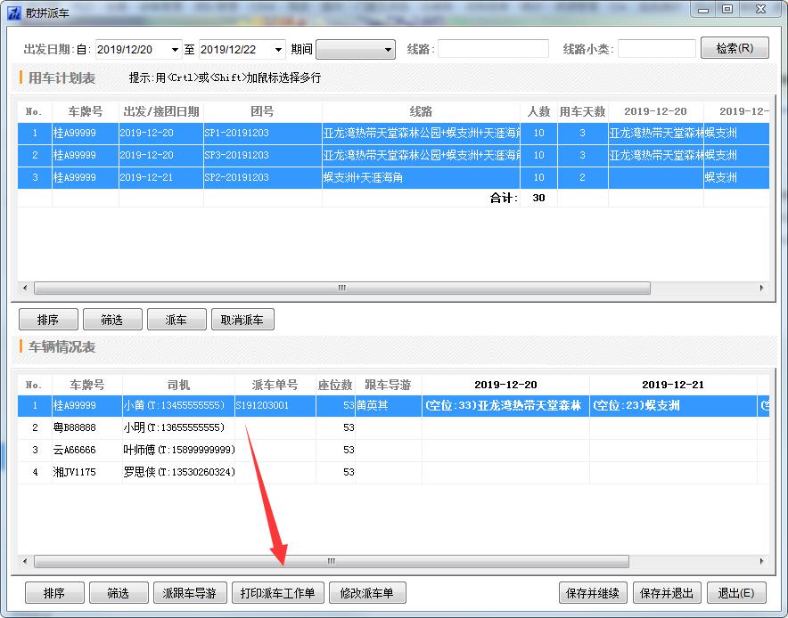Click 筛选 button under the 用车计划表
This screenshot has height=618, width=788.
(x=112, y=320)
